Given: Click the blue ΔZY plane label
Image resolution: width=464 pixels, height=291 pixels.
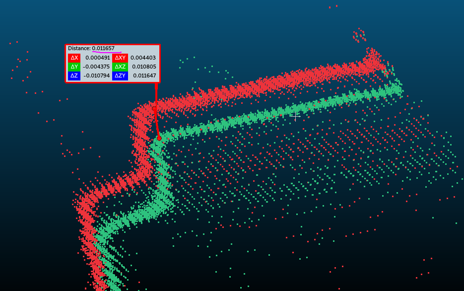Looking at the screenshot, I should click(x=120, y=75).
